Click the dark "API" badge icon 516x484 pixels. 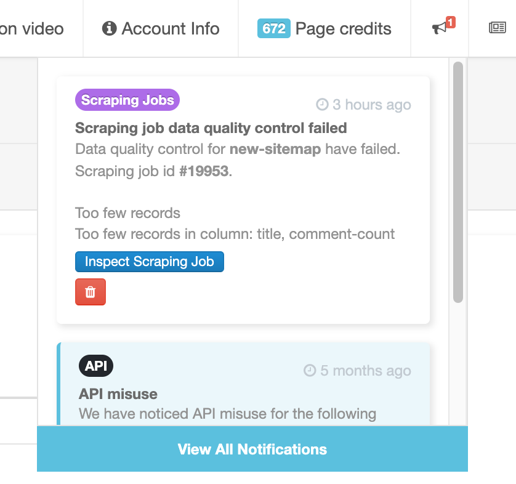coord(95,365)
